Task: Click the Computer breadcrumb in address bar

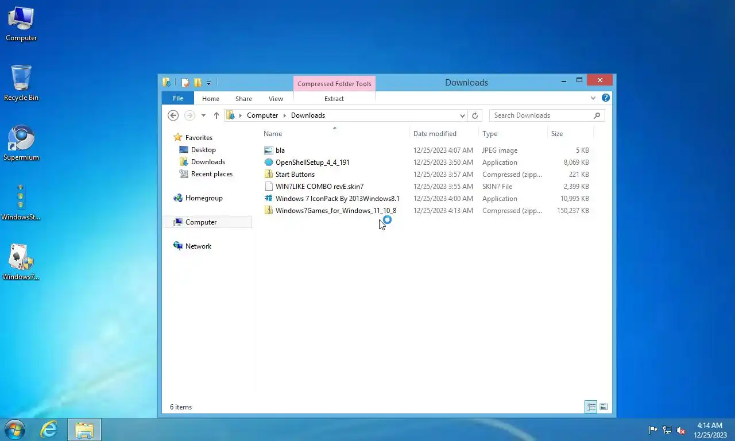Action: 262,115
